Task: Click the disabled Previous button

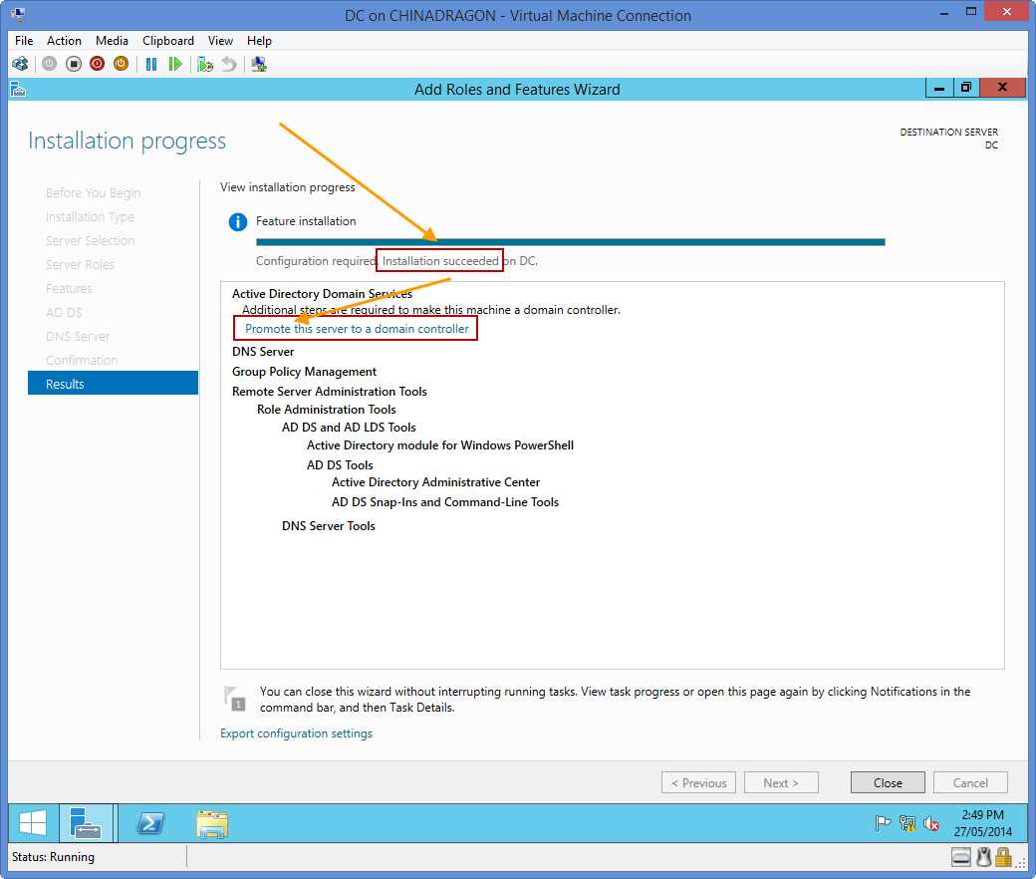Action: [698, 782]
